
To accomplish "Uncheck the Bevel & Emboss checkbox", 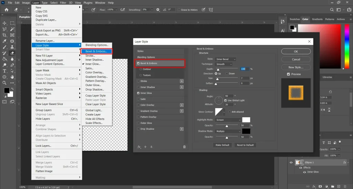I will point(138,63).
